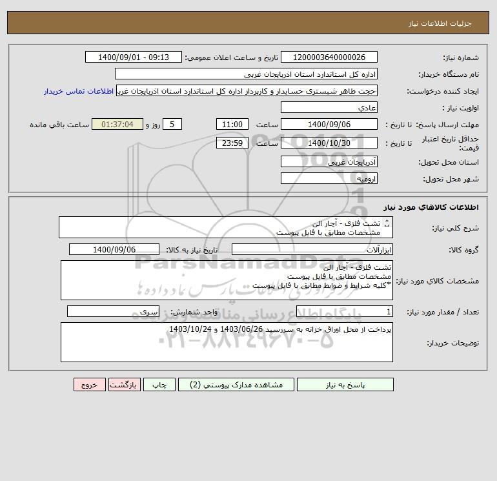Click the نام دستگاه خریدار field
The width and height of the screenshot is (497, 481).
(x=246, y=74)
